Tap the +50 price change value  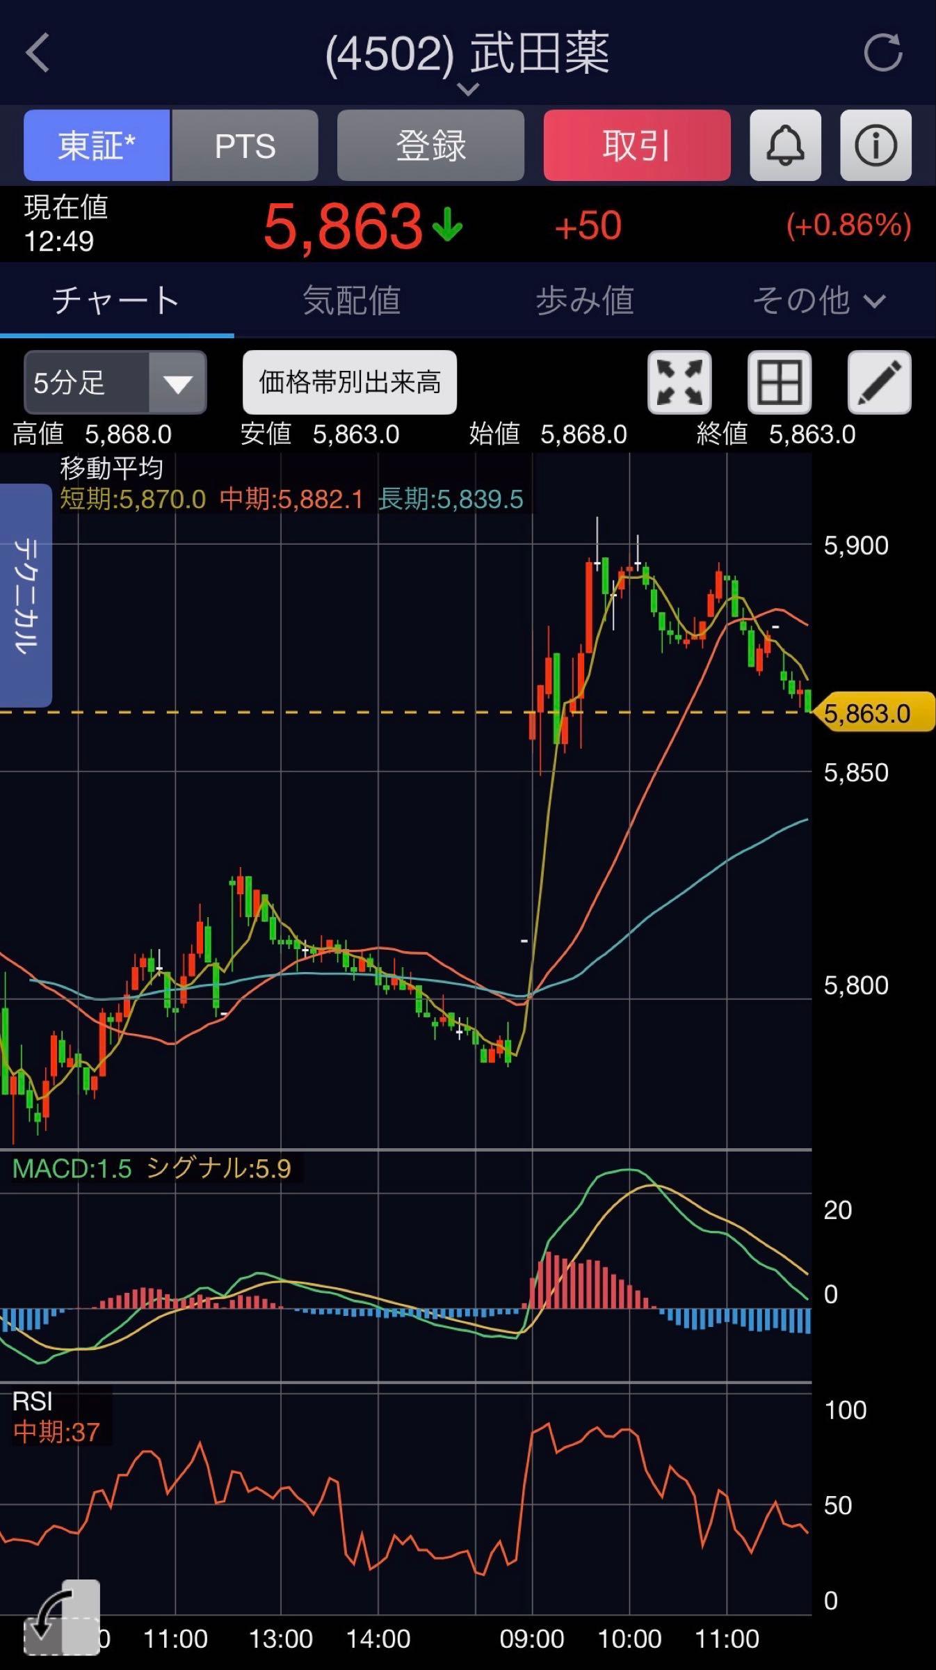[588, 225]
